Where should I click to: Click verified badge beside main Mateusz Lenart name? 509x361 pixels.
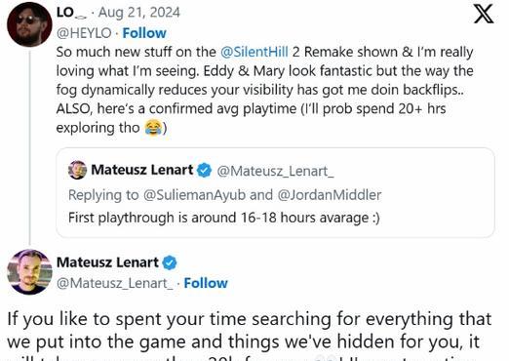tap(170, 262)
